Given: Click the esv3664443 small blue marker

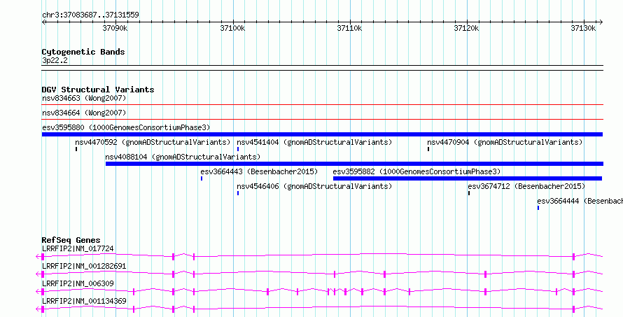Looking at the screenshot, I should click(202, 178).
